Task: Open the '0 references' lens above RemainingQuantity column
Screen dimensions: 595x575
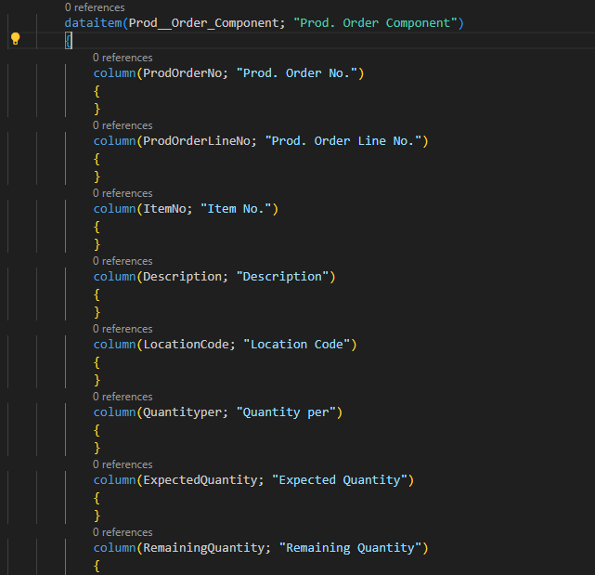Action: [x=123, y=532]
